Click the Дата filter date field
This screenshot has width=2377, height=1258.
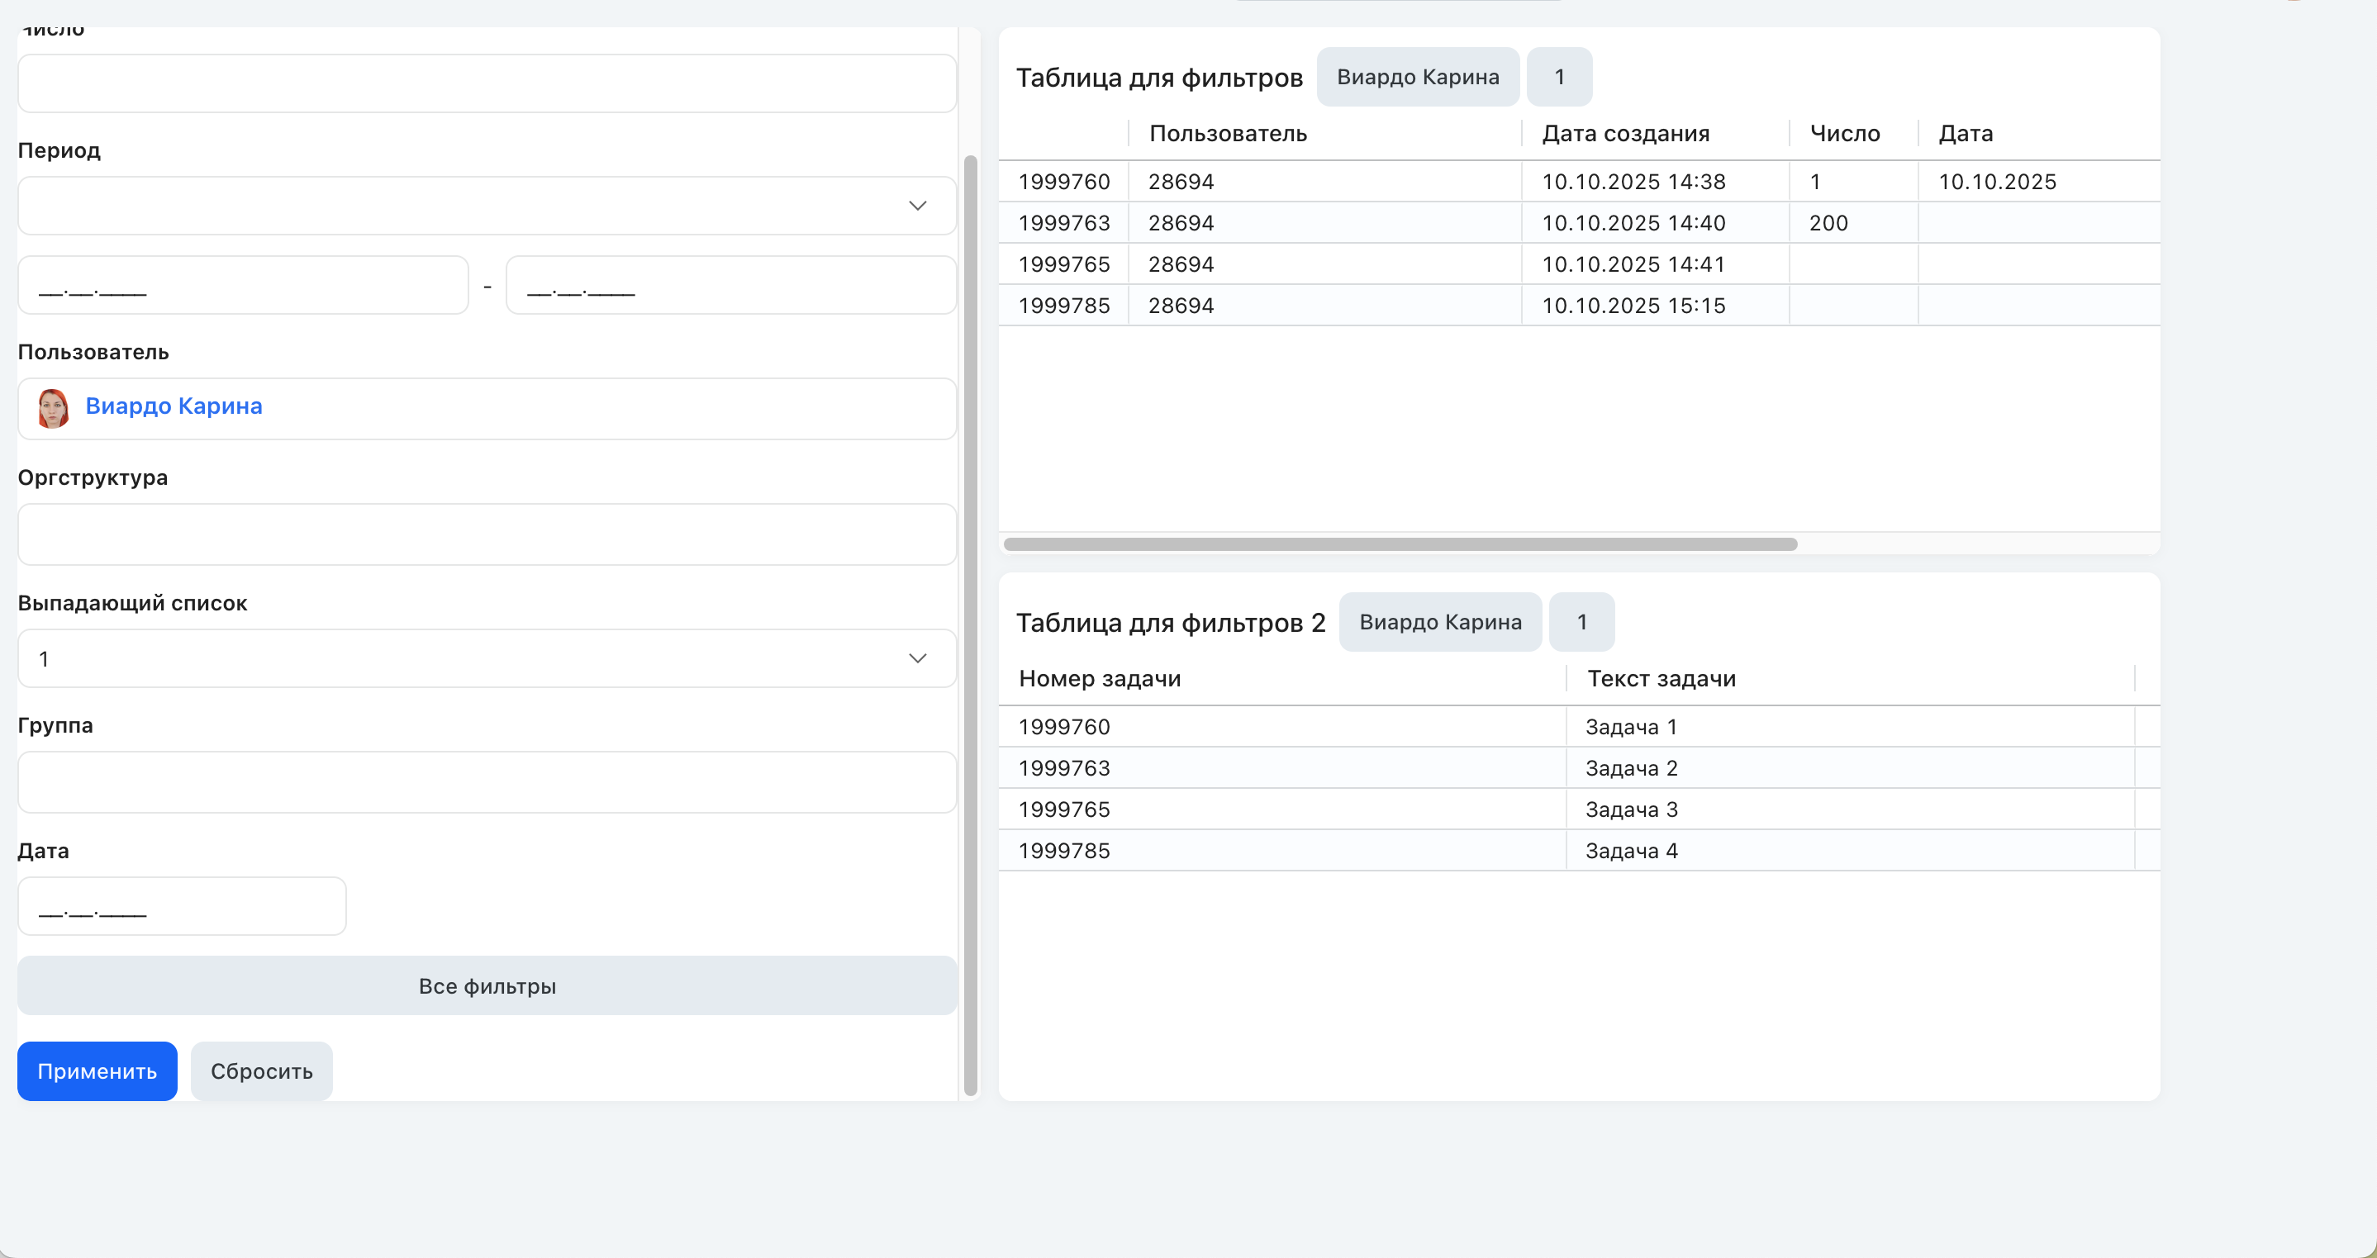coord(182,905)
